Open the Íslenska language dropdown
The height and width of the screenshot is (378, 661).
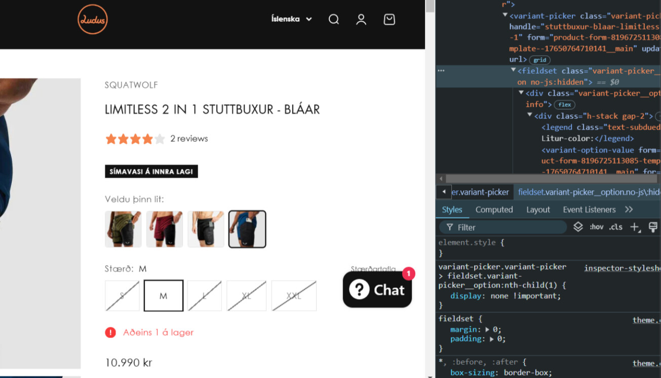coord(292,19)
